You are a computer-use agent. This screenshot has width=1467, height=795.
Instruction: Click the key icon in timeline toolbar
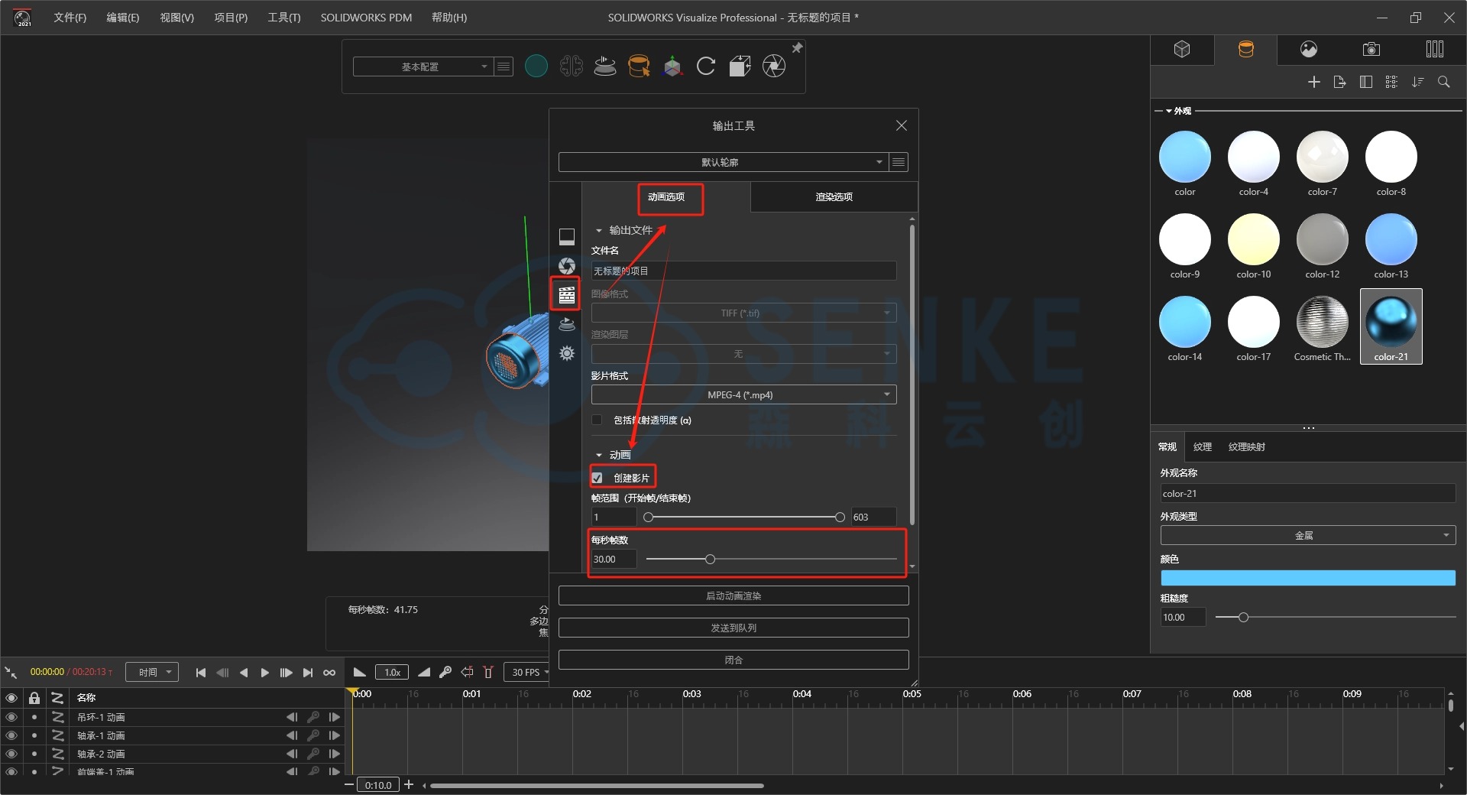[x=445, y=672]
